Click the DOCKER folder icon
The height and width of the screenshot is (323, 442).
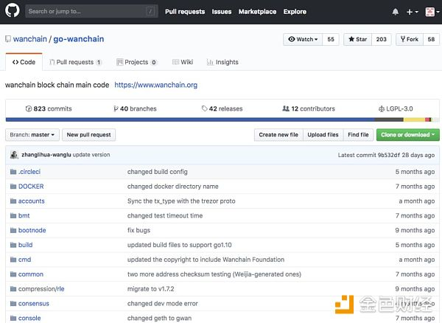[13, 186]
